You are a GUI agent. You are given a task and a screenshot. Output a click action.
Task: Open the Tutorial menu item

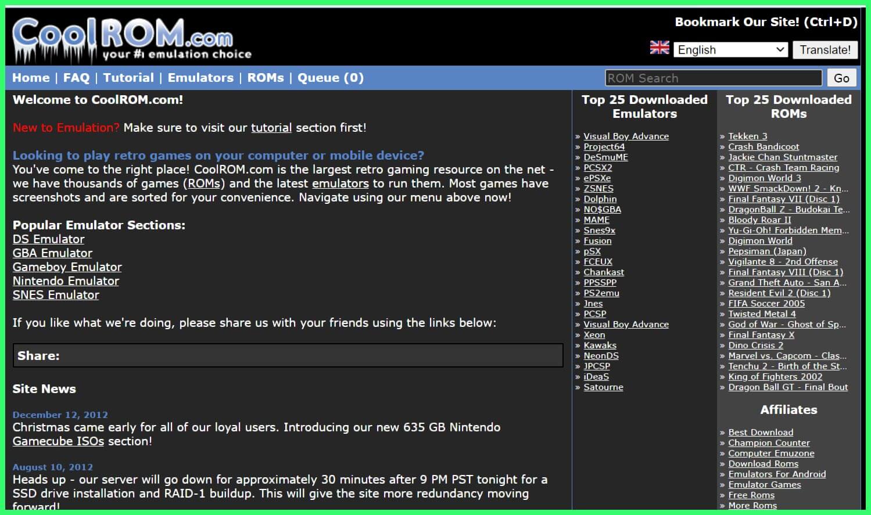click(128, 78)
